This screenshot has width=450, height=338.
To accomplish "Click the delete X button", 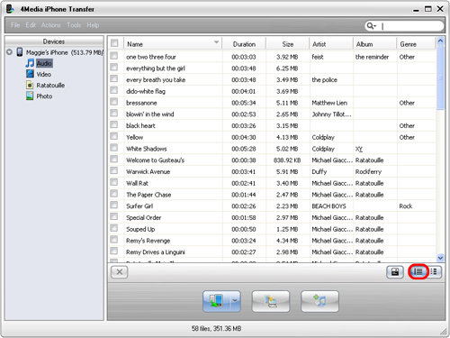I will [x=120, y=272].
